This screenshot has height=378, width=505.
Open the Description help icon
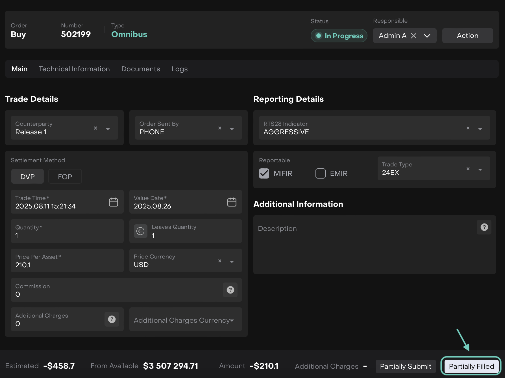click(x=484, y=227)
